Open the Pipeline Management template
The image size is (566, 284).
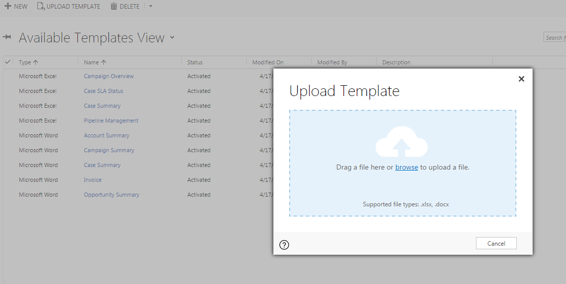click(111, 121)
